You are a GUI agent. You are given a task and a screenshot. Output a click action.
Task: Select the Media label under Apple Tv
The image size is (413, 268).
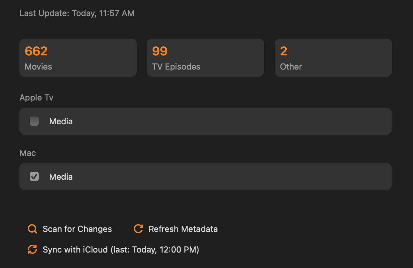point(61,121)
